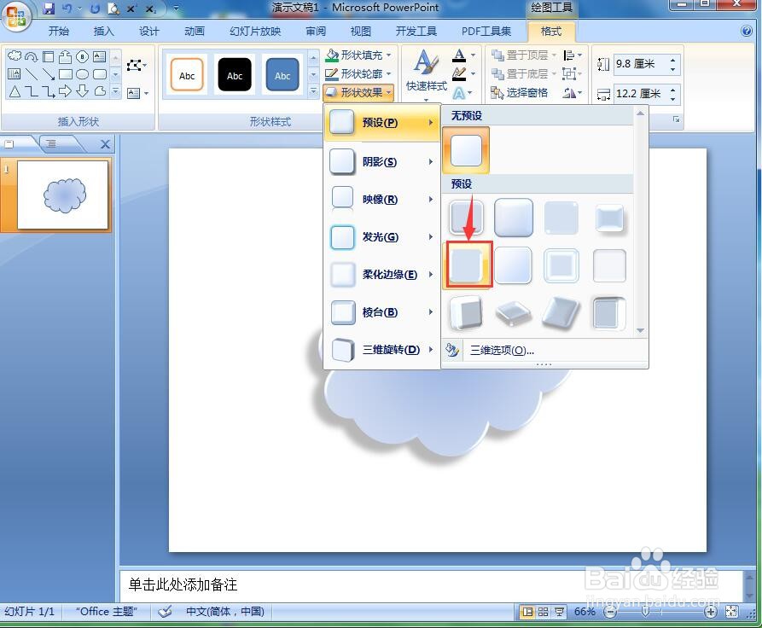Select slide 1 thumbnail in panel
The width and height of the screenshot is (762, 628).
(62, 195)
